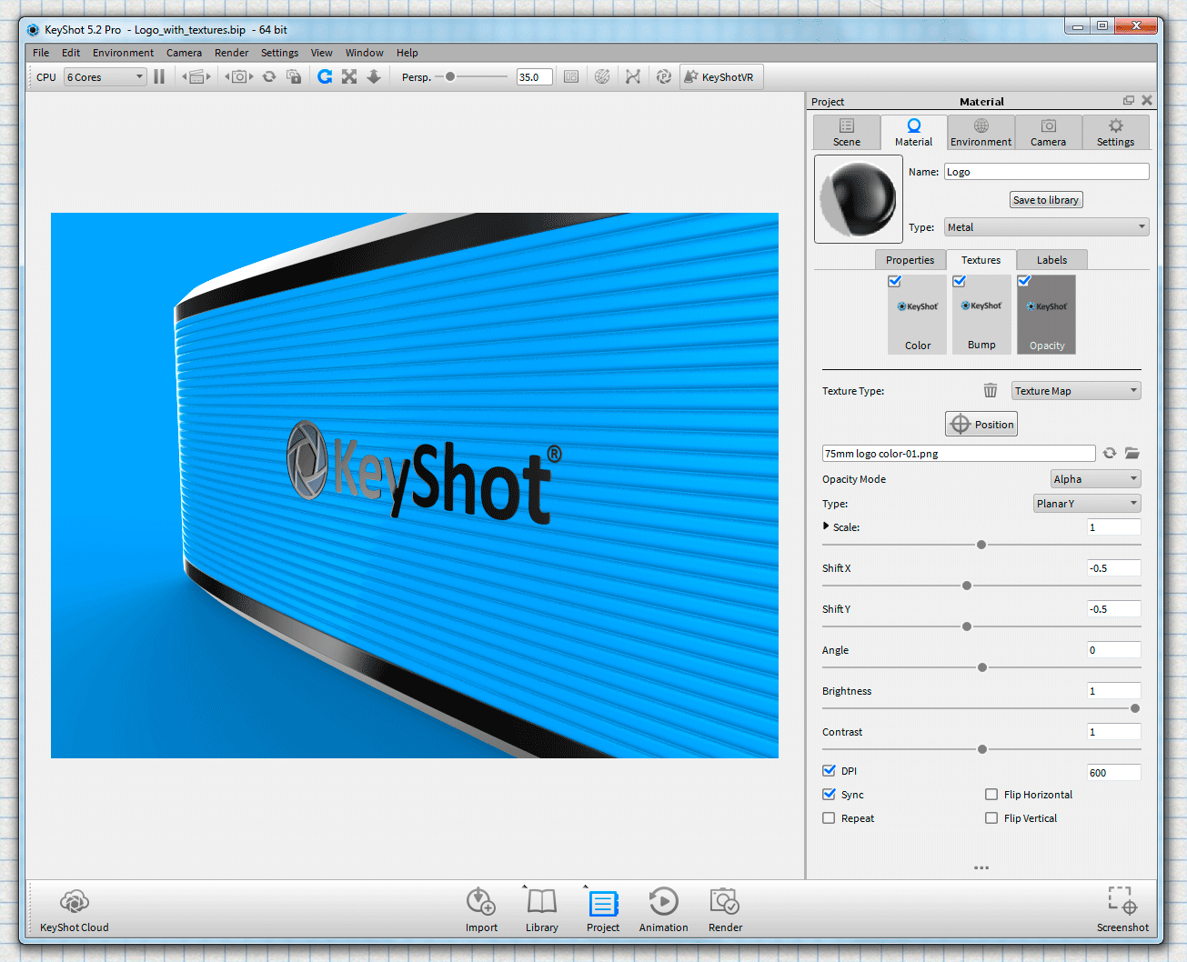Image resolution: width=1187 pixels, height=962 pixels.
Task: Click the DPI value field
Action: click(x=1114, y=773)
